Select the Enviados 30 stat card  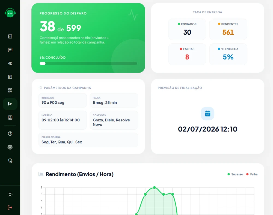coord(187,29)
